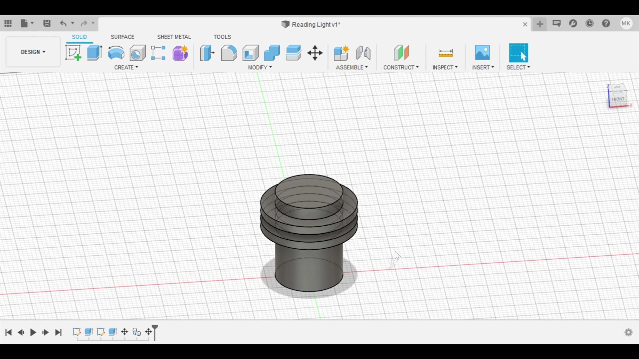
Task: Activate the Hole tool icon
Action: click(x=137, y=53)
